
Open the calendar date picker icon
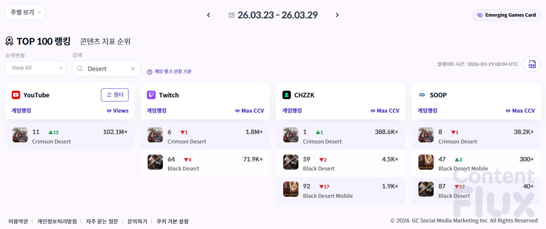tap(232, 15)
